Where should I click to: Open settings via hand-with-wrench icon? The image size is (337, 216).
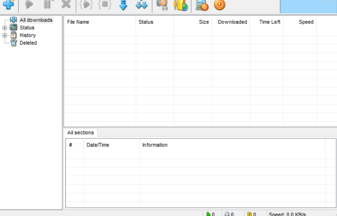pos(162,5)
